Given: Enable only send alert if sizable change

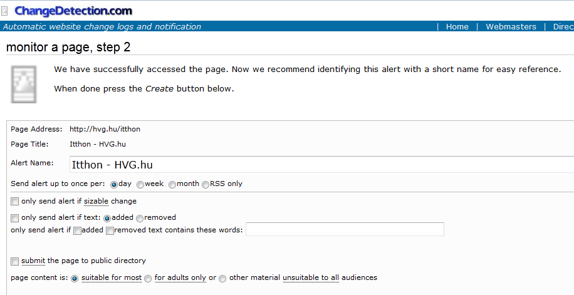Looking at the screenshot, I should click(14, 201).
